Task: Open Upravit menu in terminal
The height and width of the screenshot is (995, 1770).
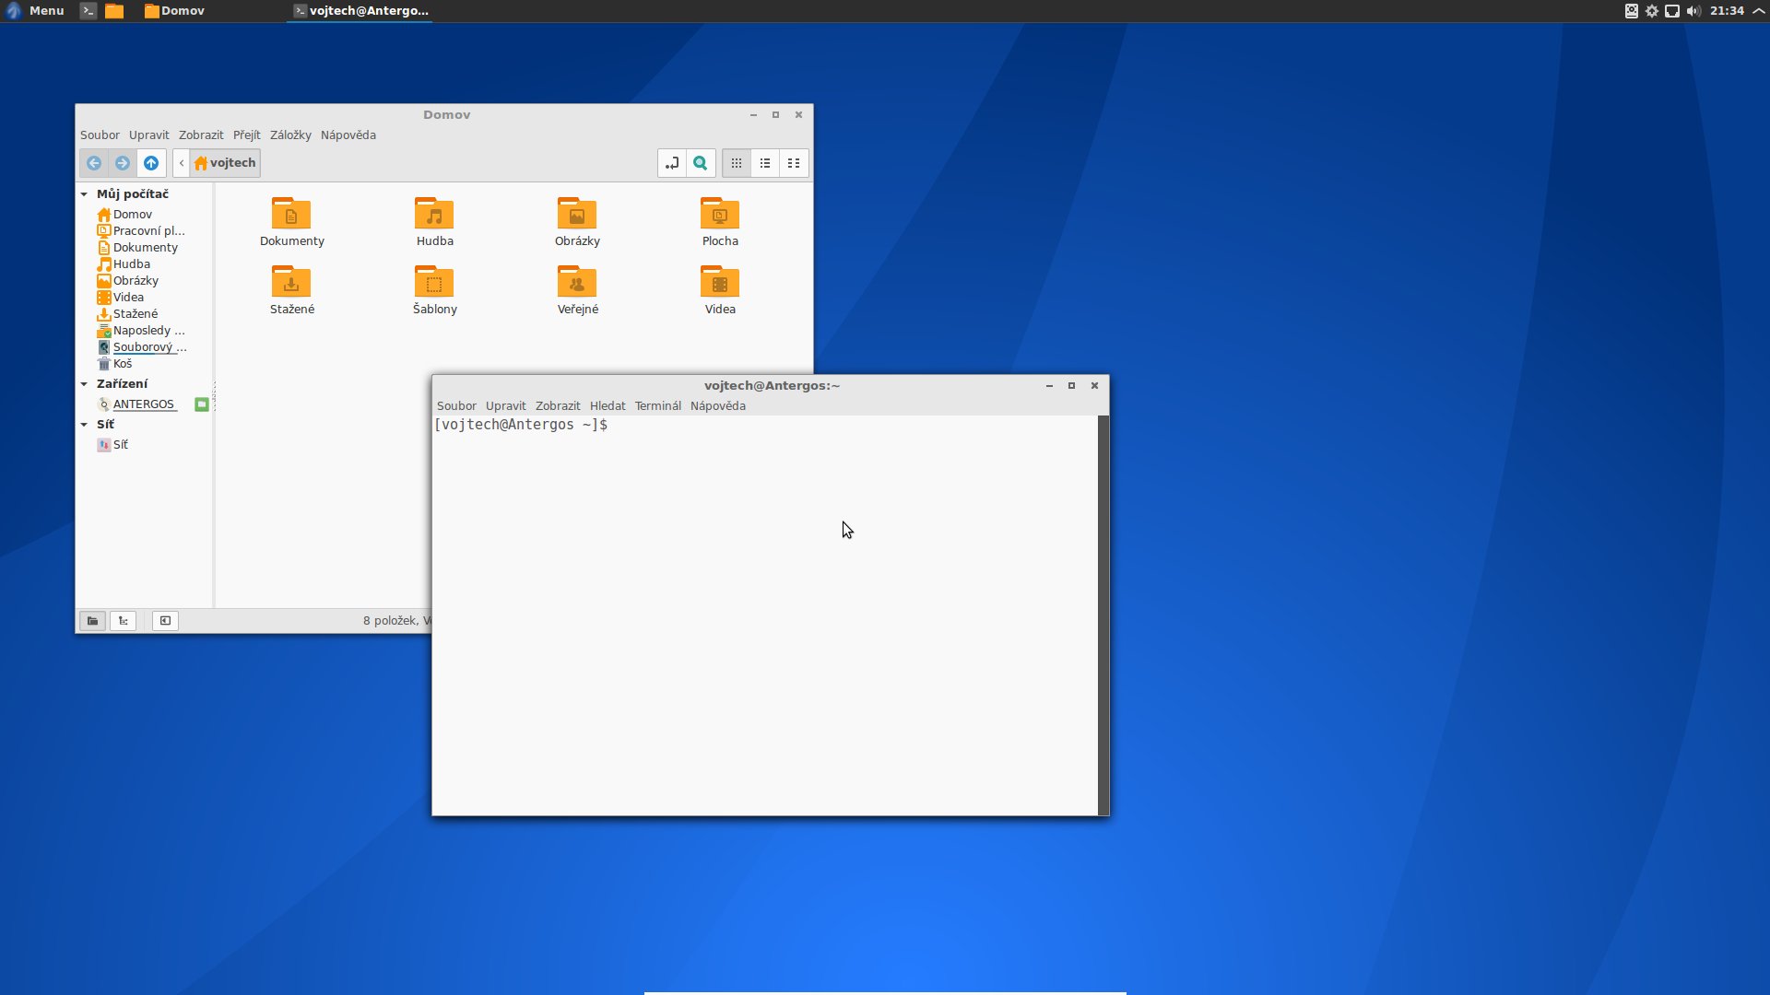Action: tap(505, 406)
